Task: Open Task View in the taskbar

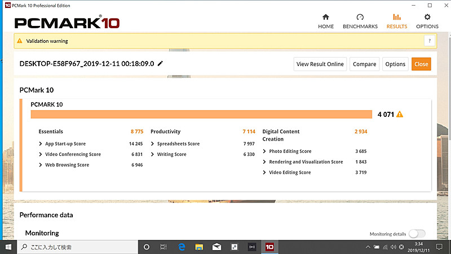Action: (163, 247)
